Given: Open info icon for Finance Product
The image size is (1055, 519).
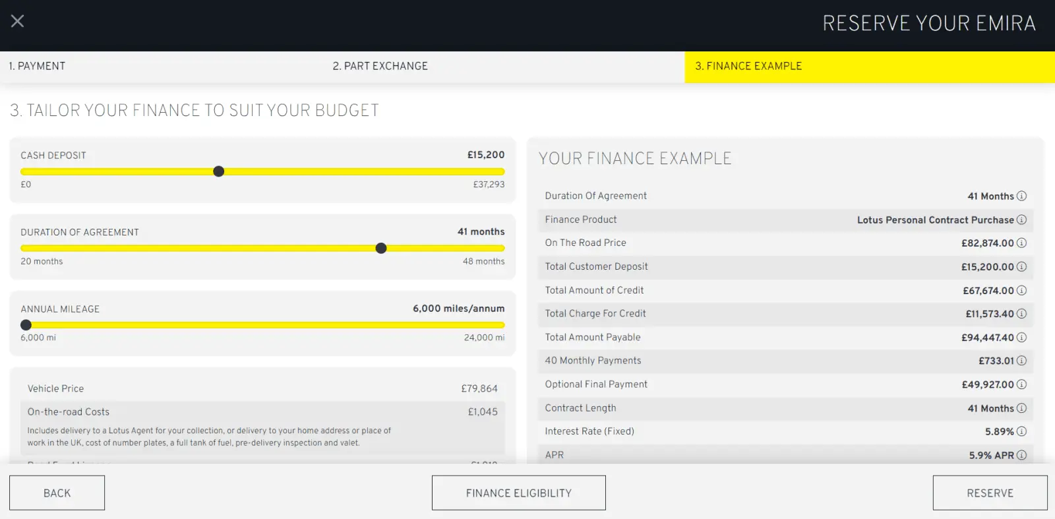Looking at the screenshot, I should [1021, 220].
